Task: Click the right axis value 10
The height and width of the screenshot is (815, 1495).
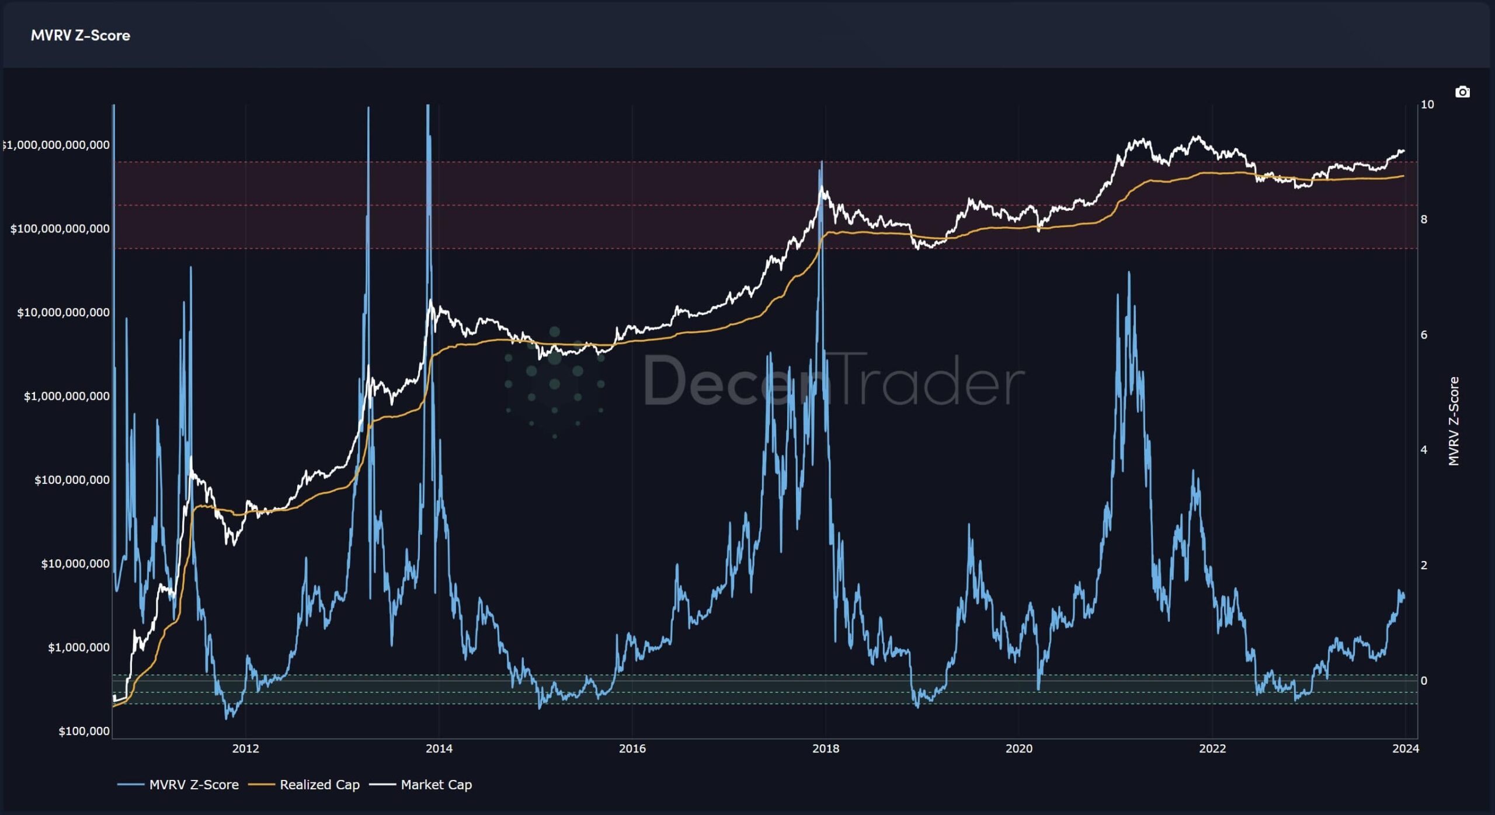Action: click(1427, 105)
